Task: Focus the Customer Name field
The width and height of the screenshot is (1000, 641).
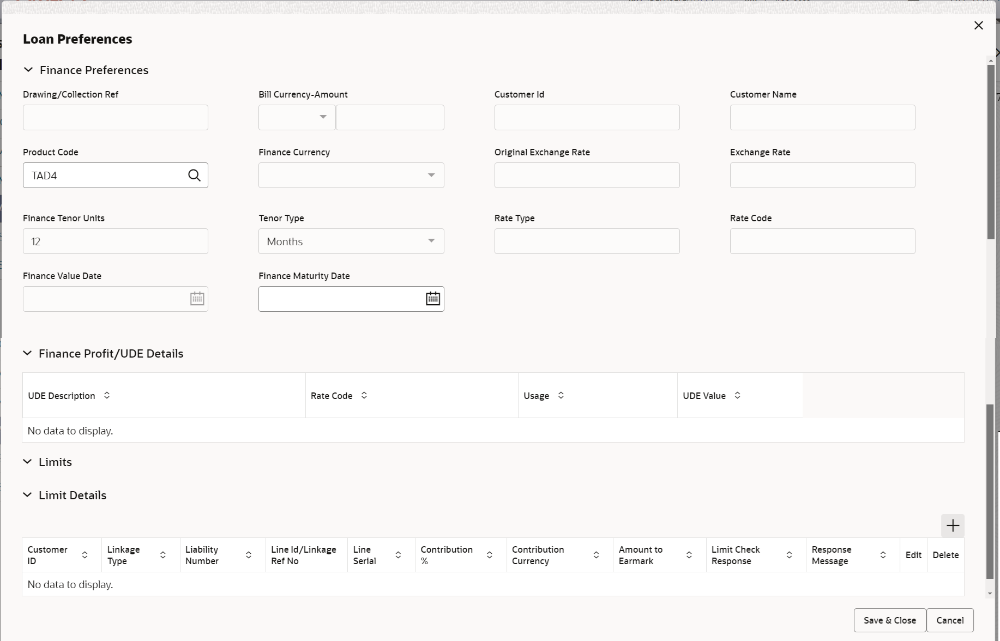Action: (822, 117)
